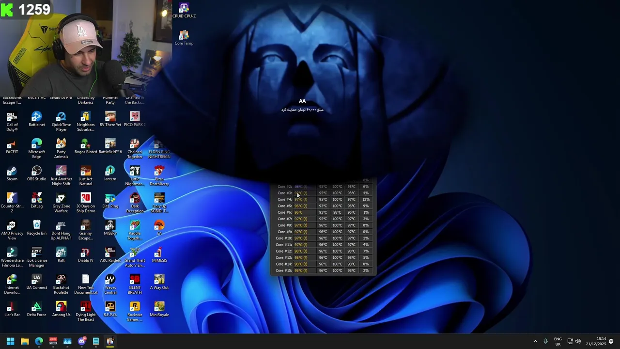
Task: Open the notification bell in taskbar
Action: [611, 341]
